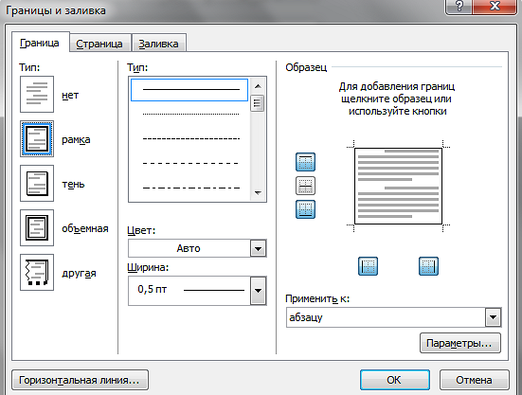Toggle the left border button
522x395 pixels.
[x=368, y=266]
